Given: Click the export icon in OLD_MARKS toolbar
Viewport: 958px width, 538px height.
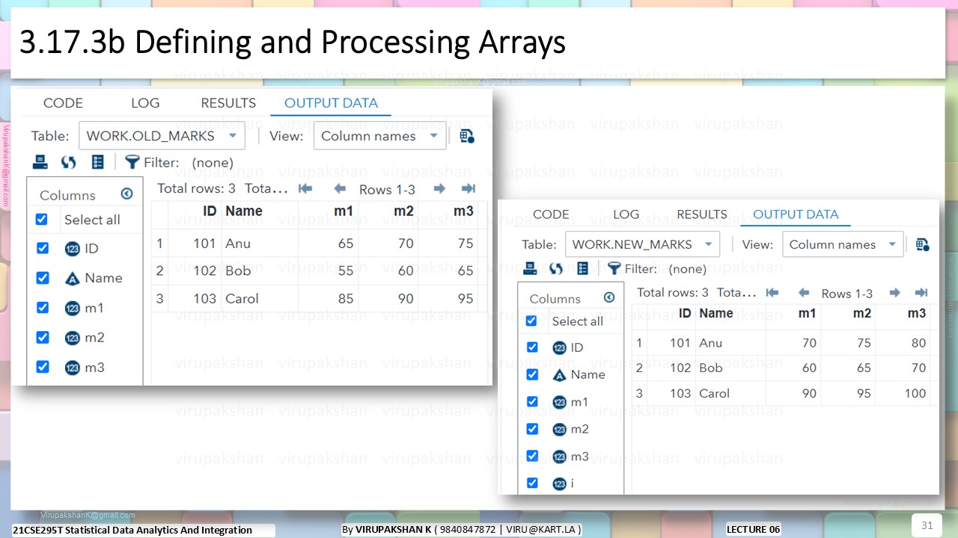Looking at the screenshot, I should tap(40, 162).
